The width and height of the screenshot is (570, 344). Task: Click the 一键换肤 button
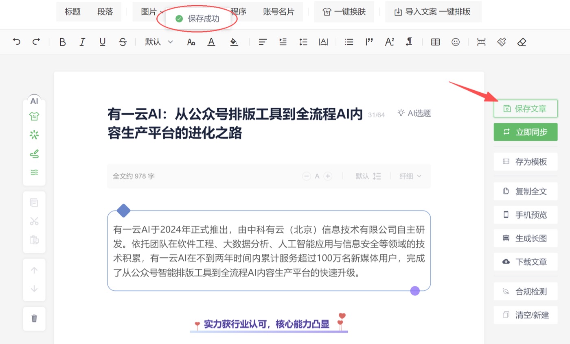(x=344, y=12)
